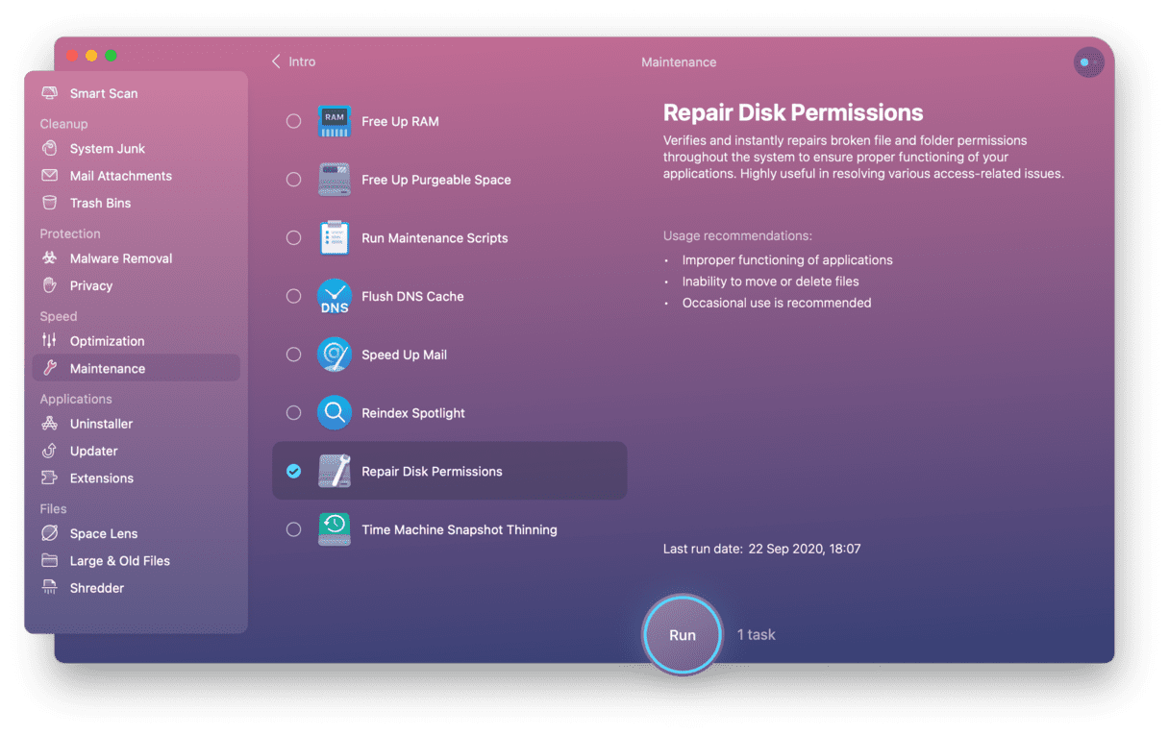Click the Maintenance window title
Screen dimensions: 1169x735
coord(679,62)
